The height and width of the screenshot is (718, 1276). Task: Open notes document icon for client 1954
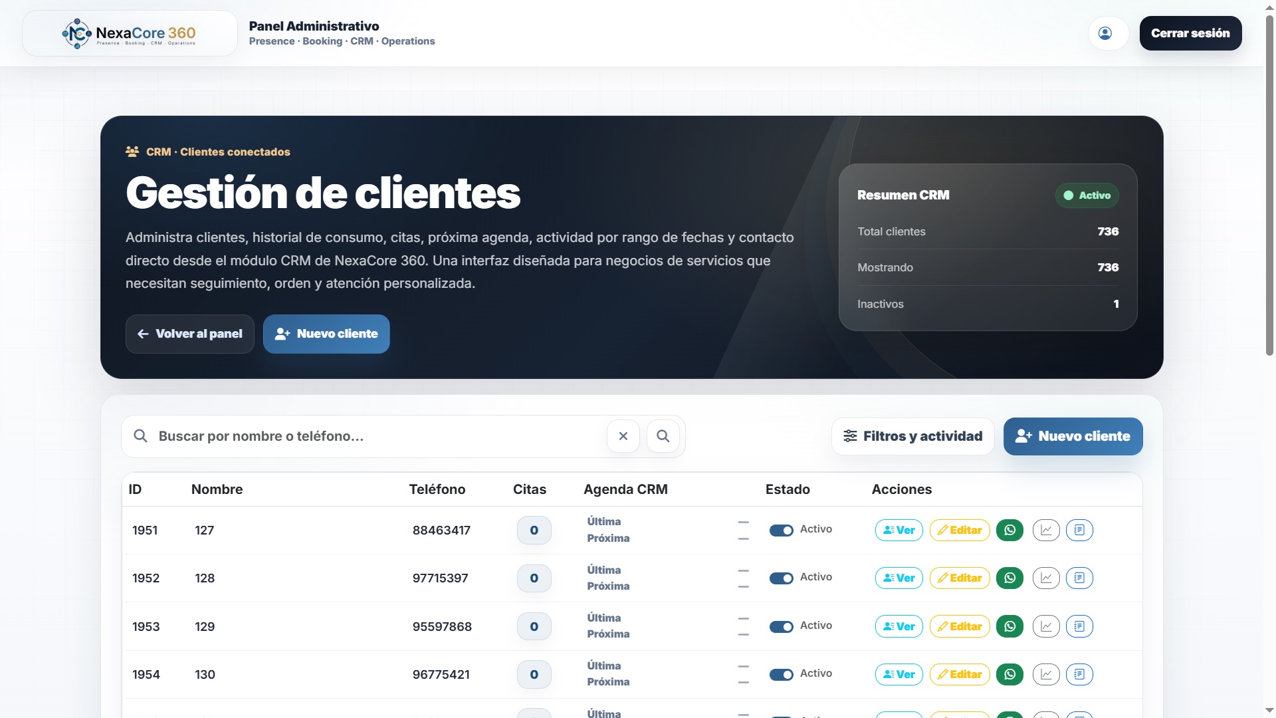point(1079,674)
